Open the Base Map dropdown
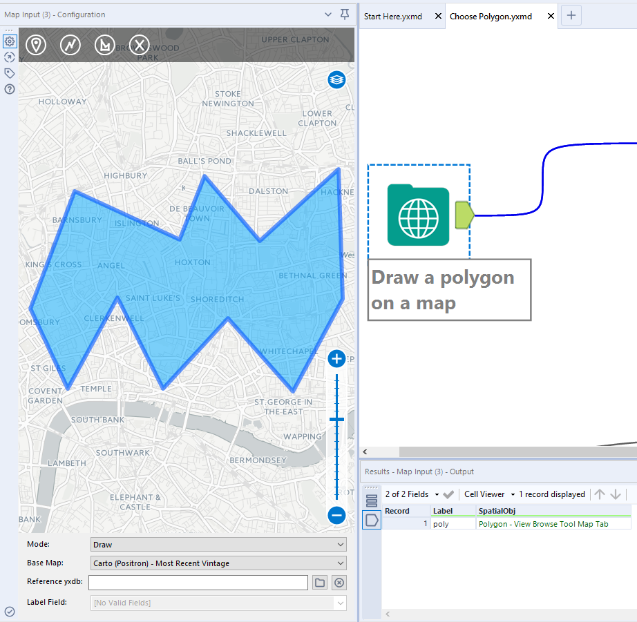The height and width of the screenshot is (622, 637). (x=218, y=563)
